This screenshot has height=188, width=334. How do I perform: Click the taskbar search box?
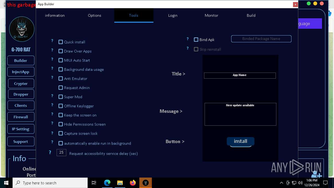pos(50,183)
